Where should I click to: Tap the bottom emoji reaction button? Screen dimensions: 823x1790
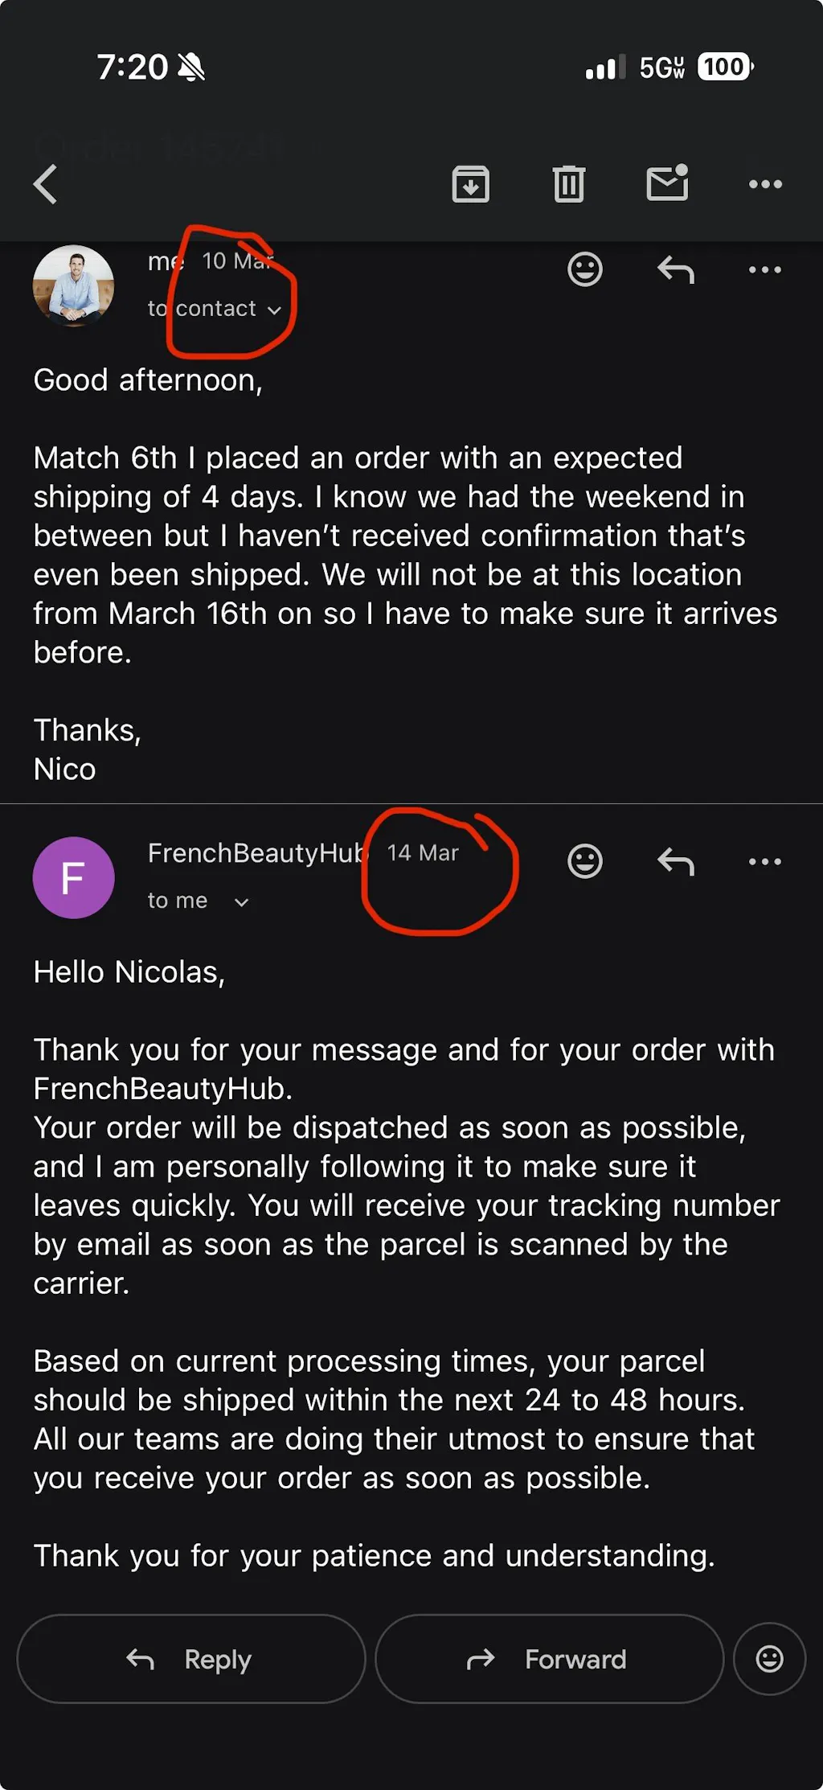pyautogui.click(x=769, y=1659)
